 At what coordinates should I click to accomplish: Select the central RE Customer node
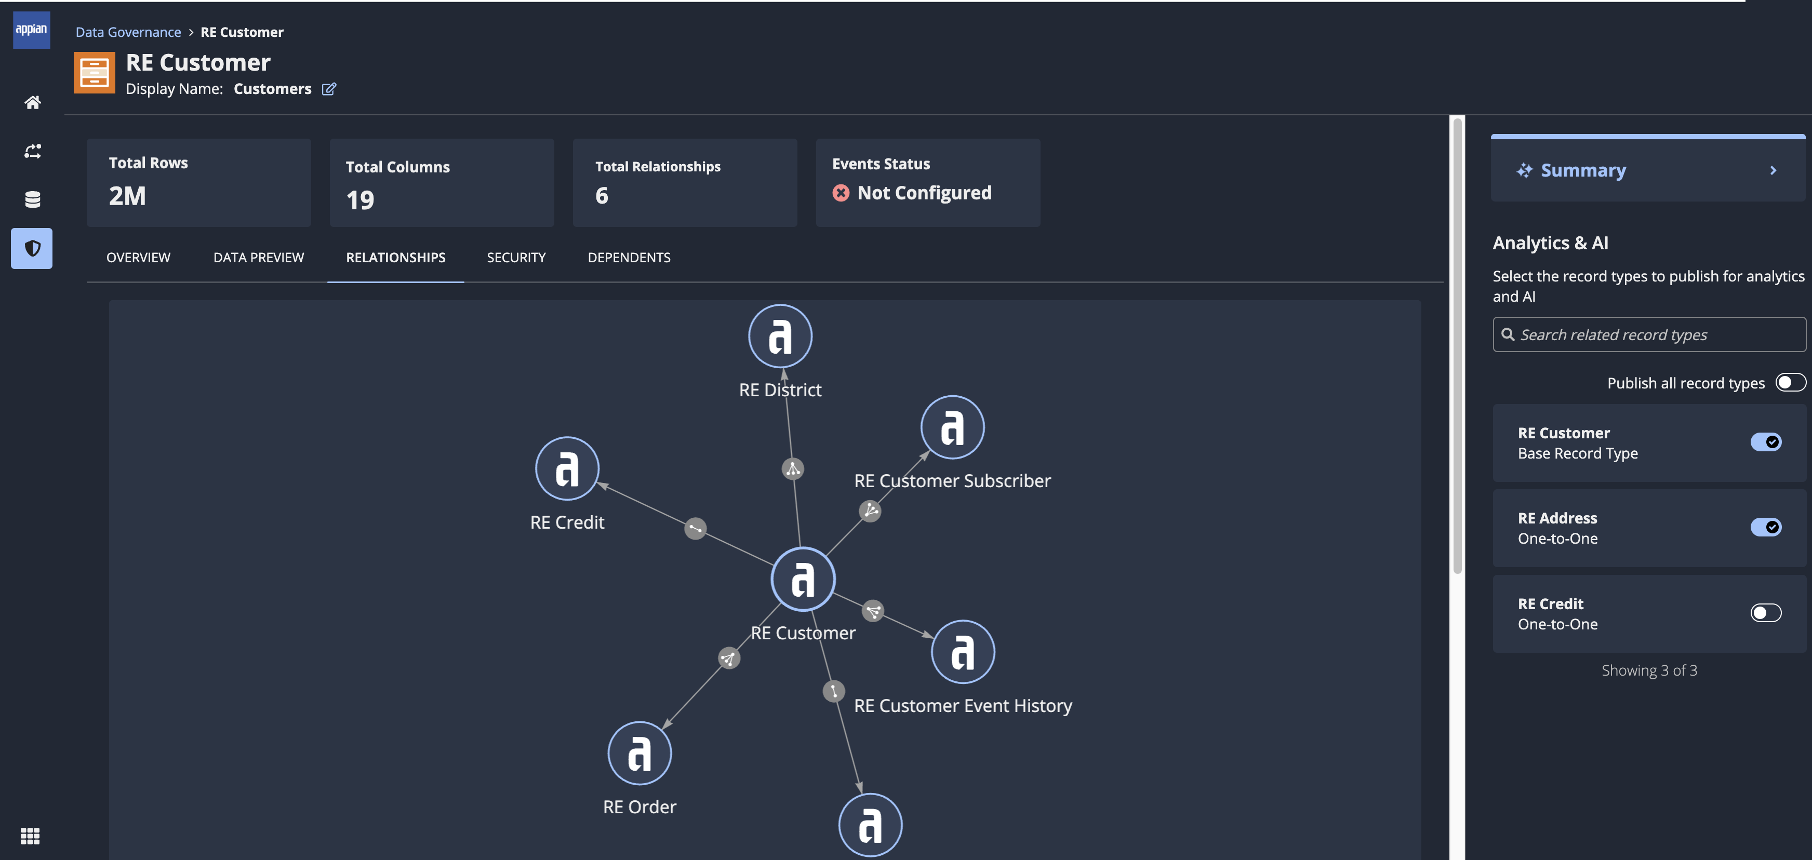pyautogui.click(x=803, y=580)
